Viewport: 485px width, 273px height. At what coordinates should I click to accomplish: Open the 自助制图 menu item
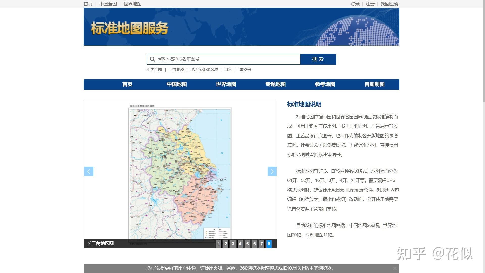374,84
